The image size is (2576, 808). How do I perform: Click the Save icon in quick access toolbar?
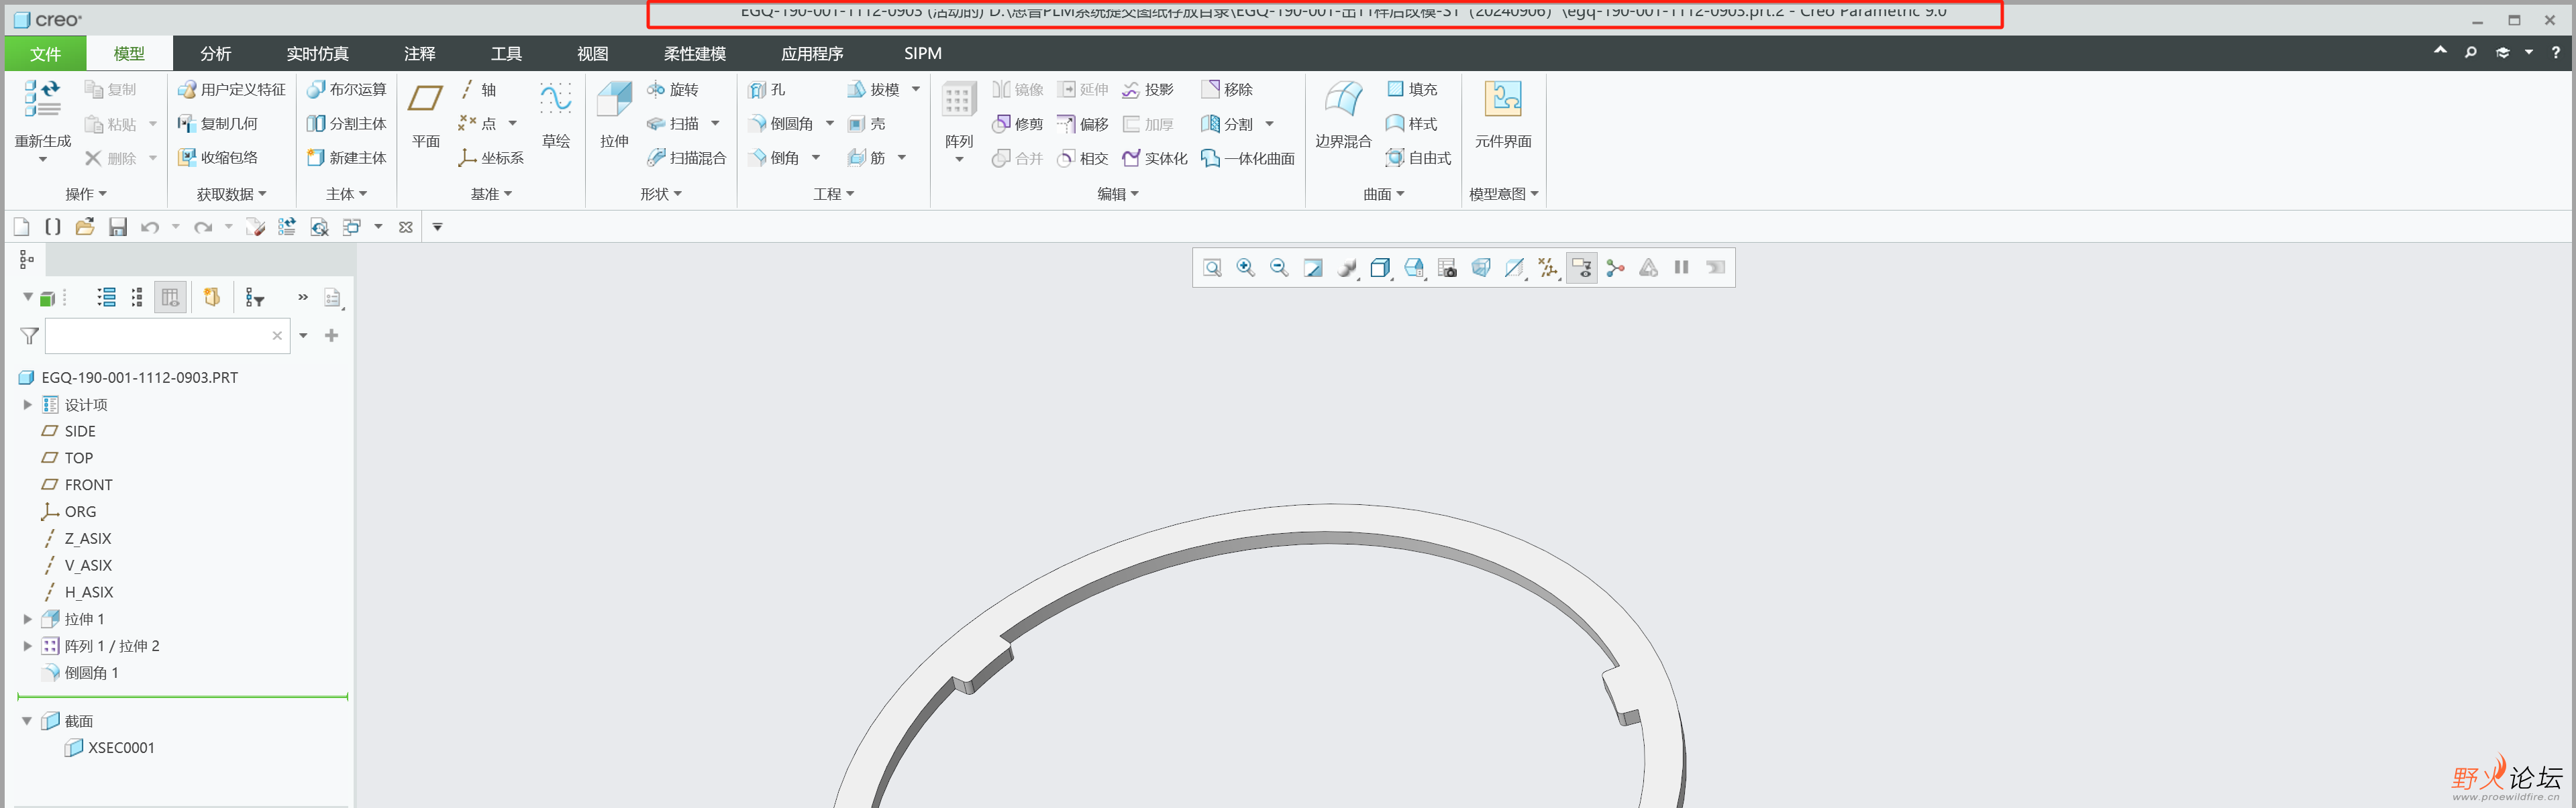coord(118,228)
